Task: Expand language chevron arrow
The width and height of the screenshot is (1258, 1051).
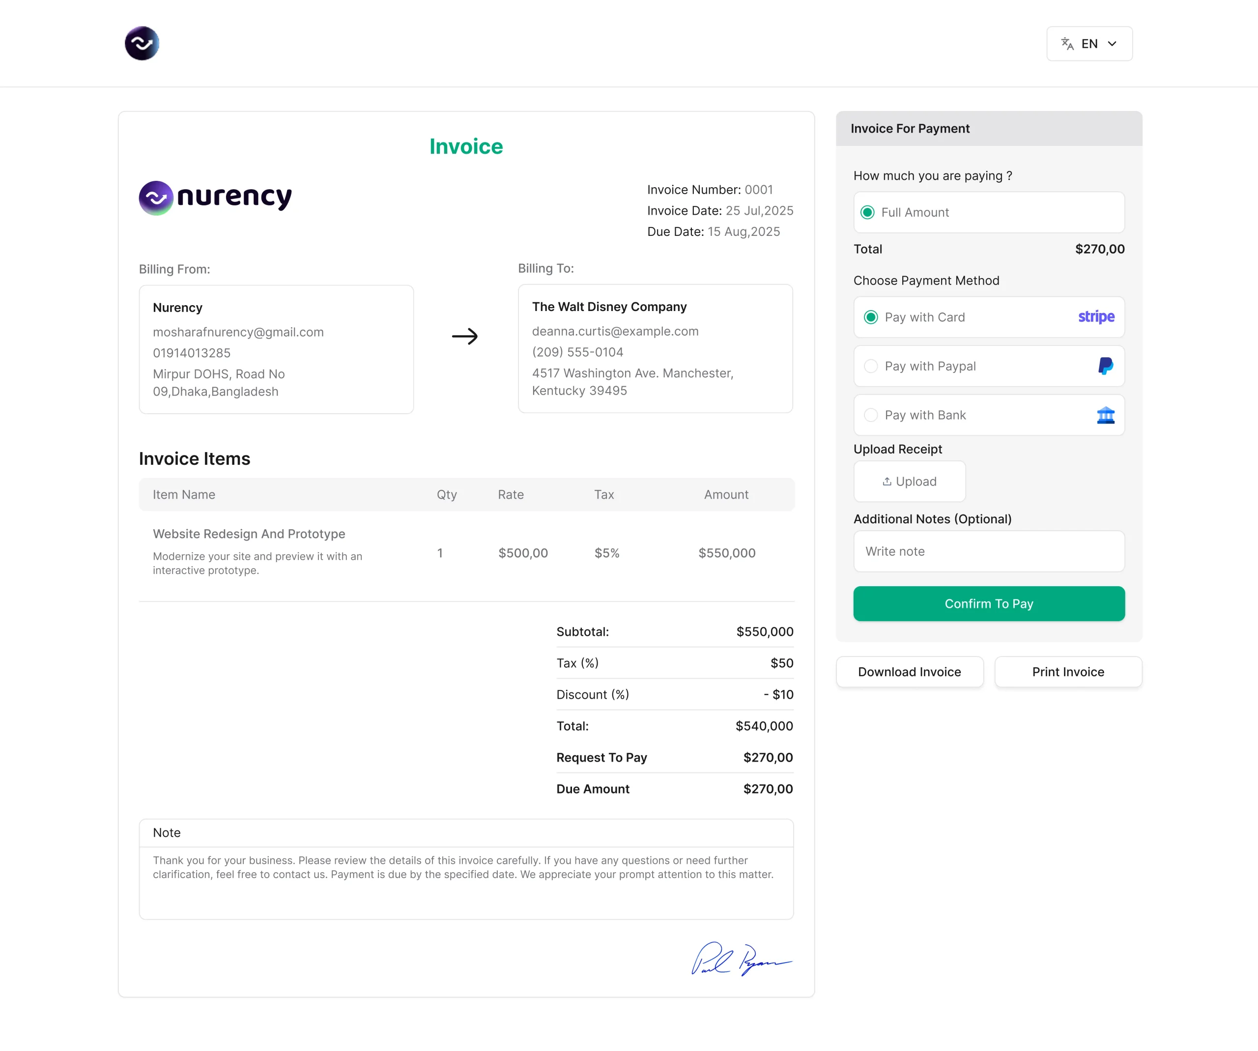Action: click(1113, 44)
